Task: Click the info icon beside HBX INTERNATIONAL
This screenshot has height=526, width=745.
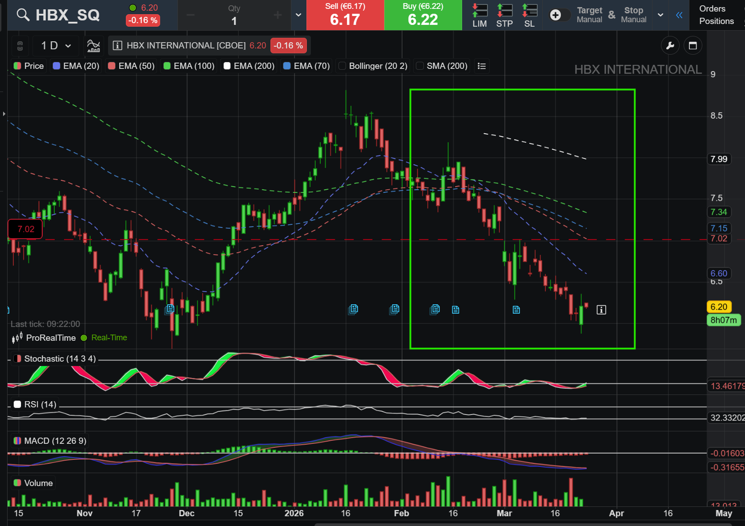Action: tap(117, 45)
